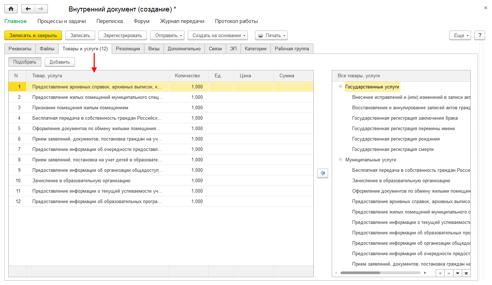Viewport: 492px width, 285px height.
Task: Select row 4 Бесплатная передача в собственность
Action: coord(161,118)
